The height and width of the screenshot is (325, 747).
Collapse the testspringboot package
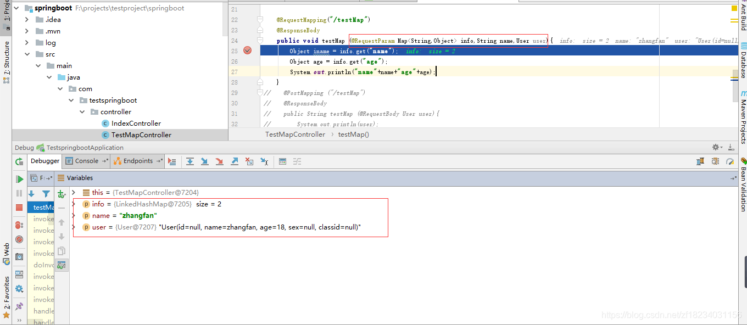(71, 100)
